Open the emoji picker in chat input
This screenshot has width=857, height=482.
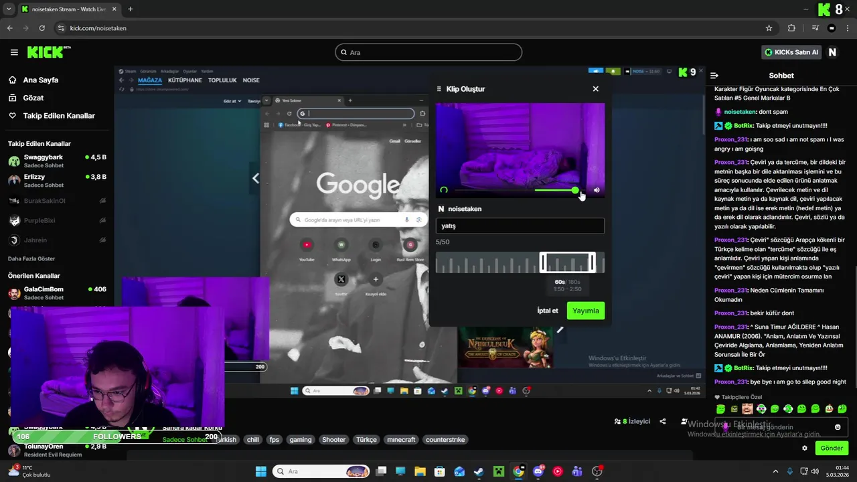(838, 427)
